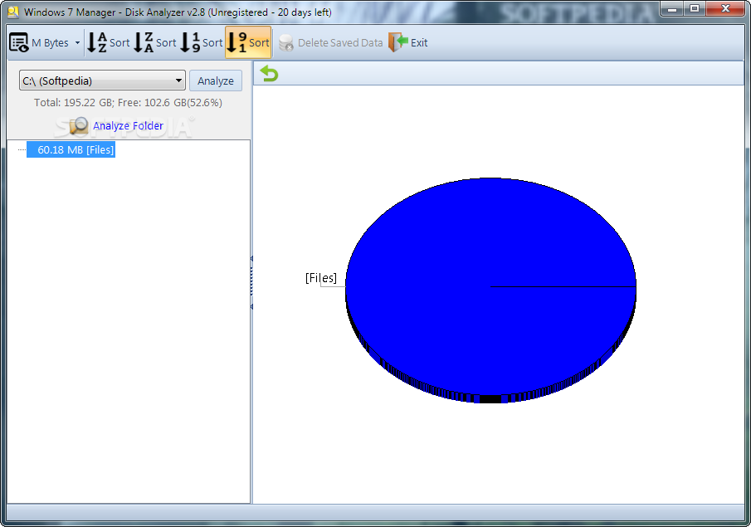The width and height of the screenshot is (751, 527).
Task: Click the app icon in the title bar
Action: coord(13,12)
